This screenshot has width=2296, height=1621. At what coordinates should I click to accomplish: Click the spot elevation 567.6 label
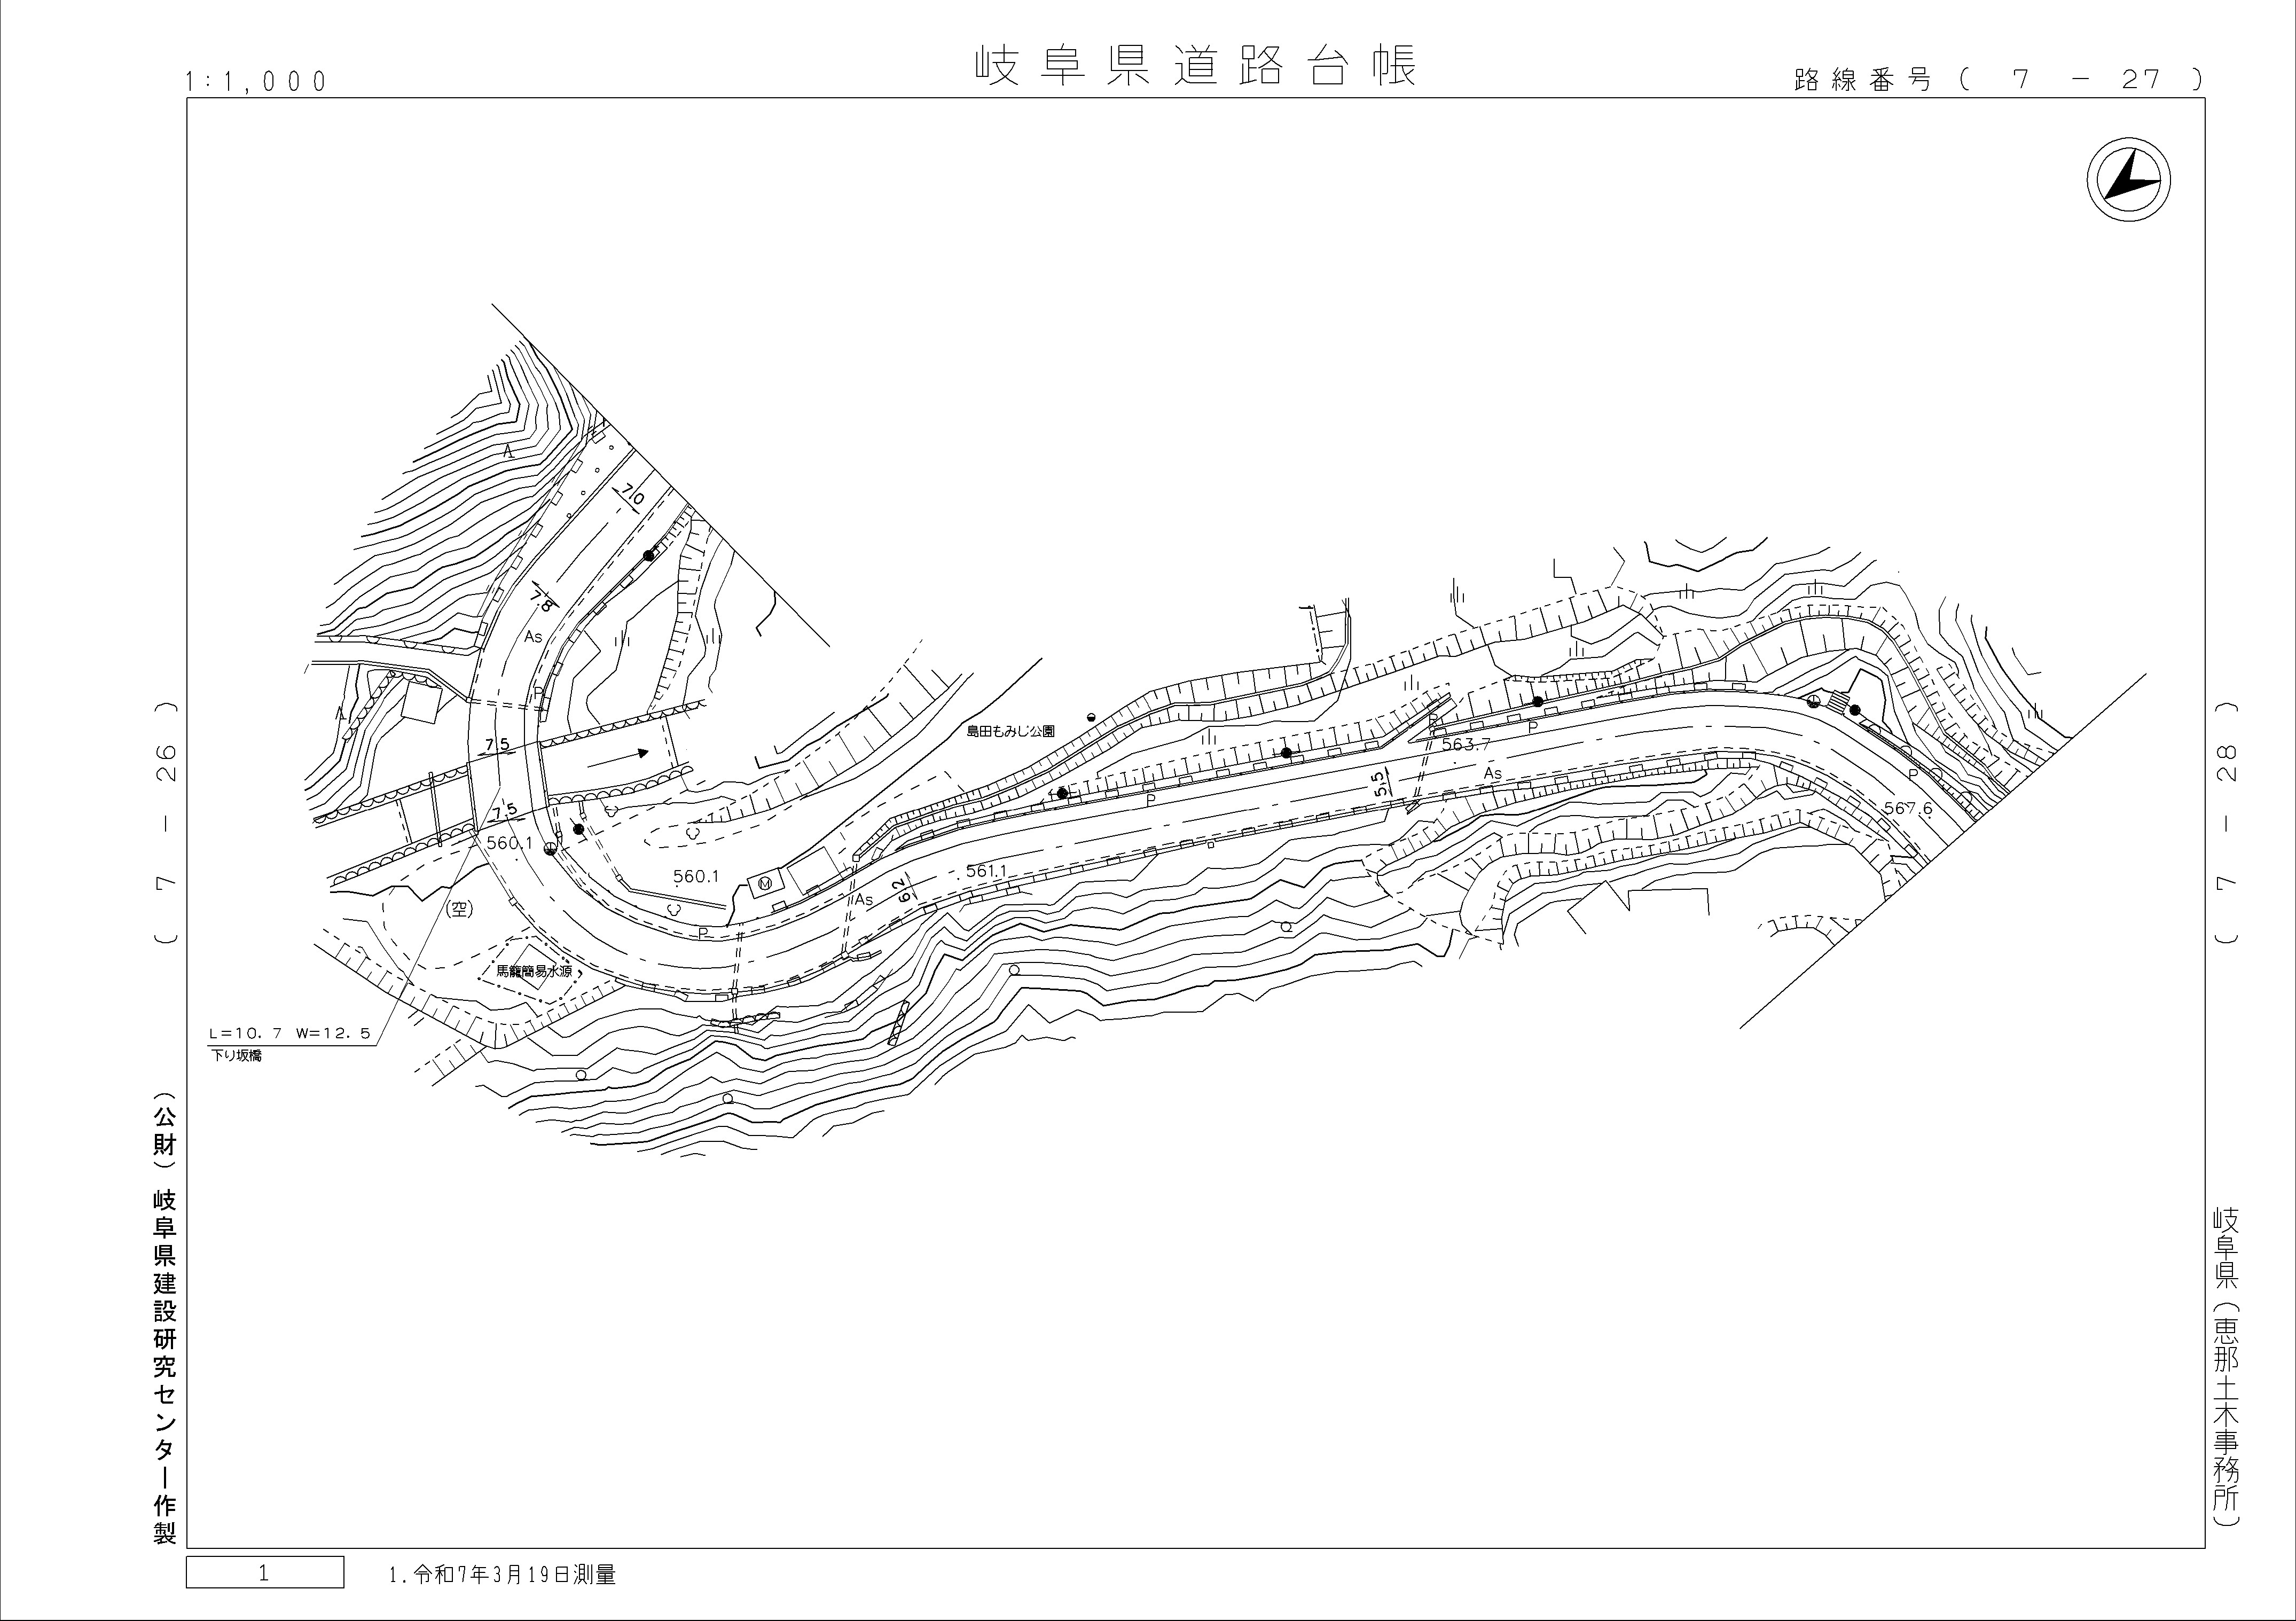click(x=1907, y=808)
